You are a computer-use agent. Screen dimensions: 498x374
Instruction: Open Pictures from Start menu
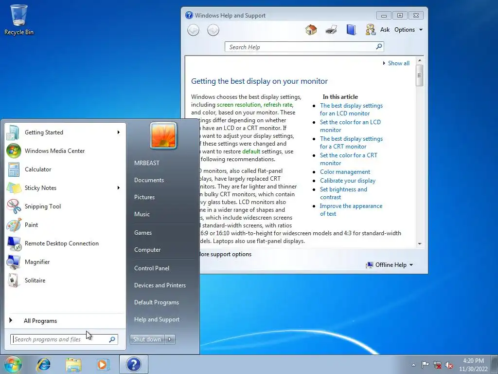tap(144, 197)
